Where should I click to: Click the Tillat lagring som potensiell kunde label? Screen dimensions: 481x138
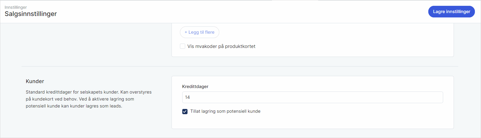(x=225, y=111)
